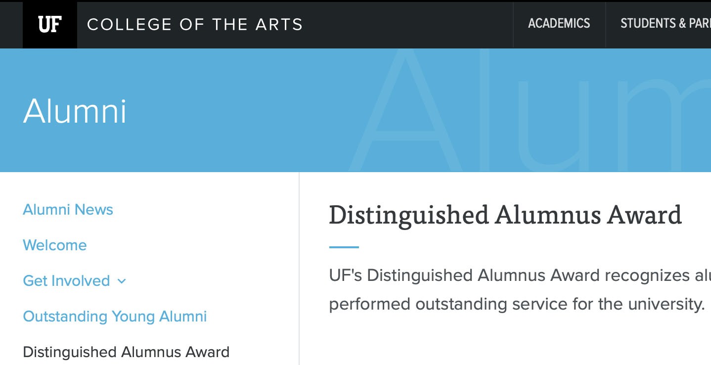
Task: Click the text line about outstanding service
Action: [516, 304]
